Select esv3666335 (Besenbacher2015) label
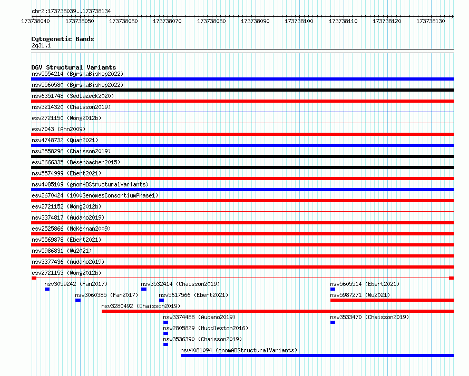Image resolution: width=469 pixels, height=376 pixels. 76,162
